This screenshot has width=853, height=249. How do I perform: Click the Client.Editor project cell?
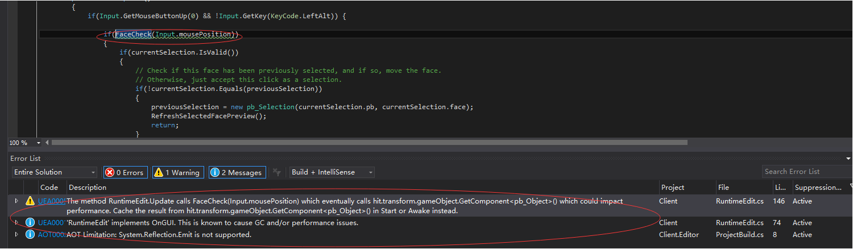pyautogui.click(x=678, y=235)
